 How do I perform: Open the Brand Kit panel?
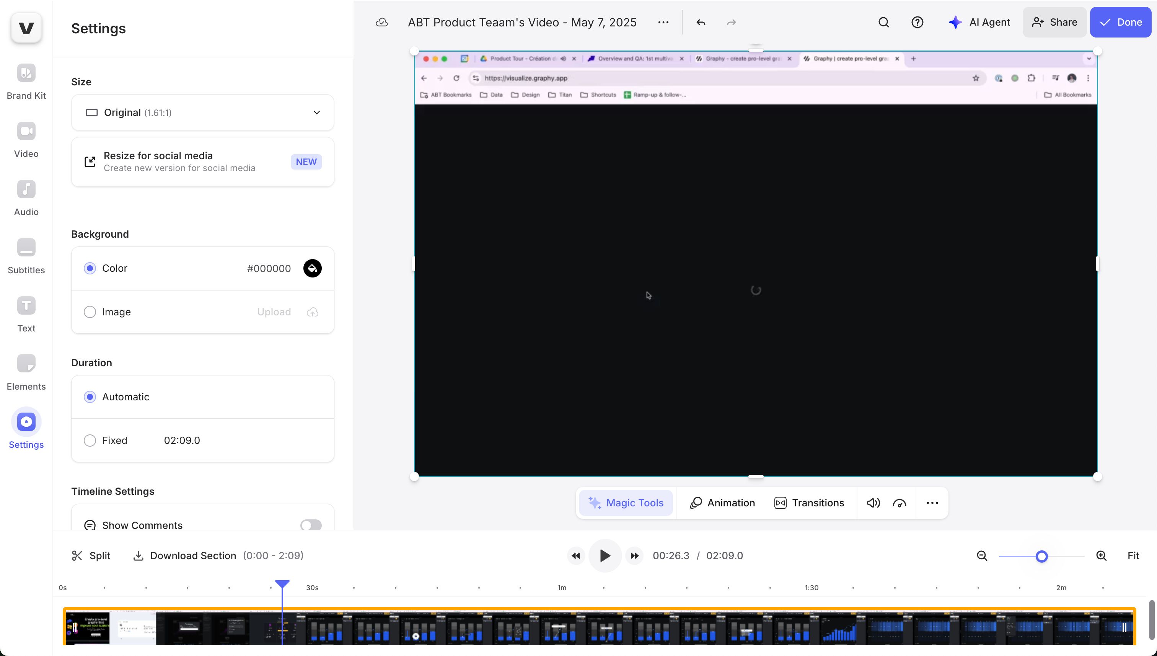(x=26, y=82)
